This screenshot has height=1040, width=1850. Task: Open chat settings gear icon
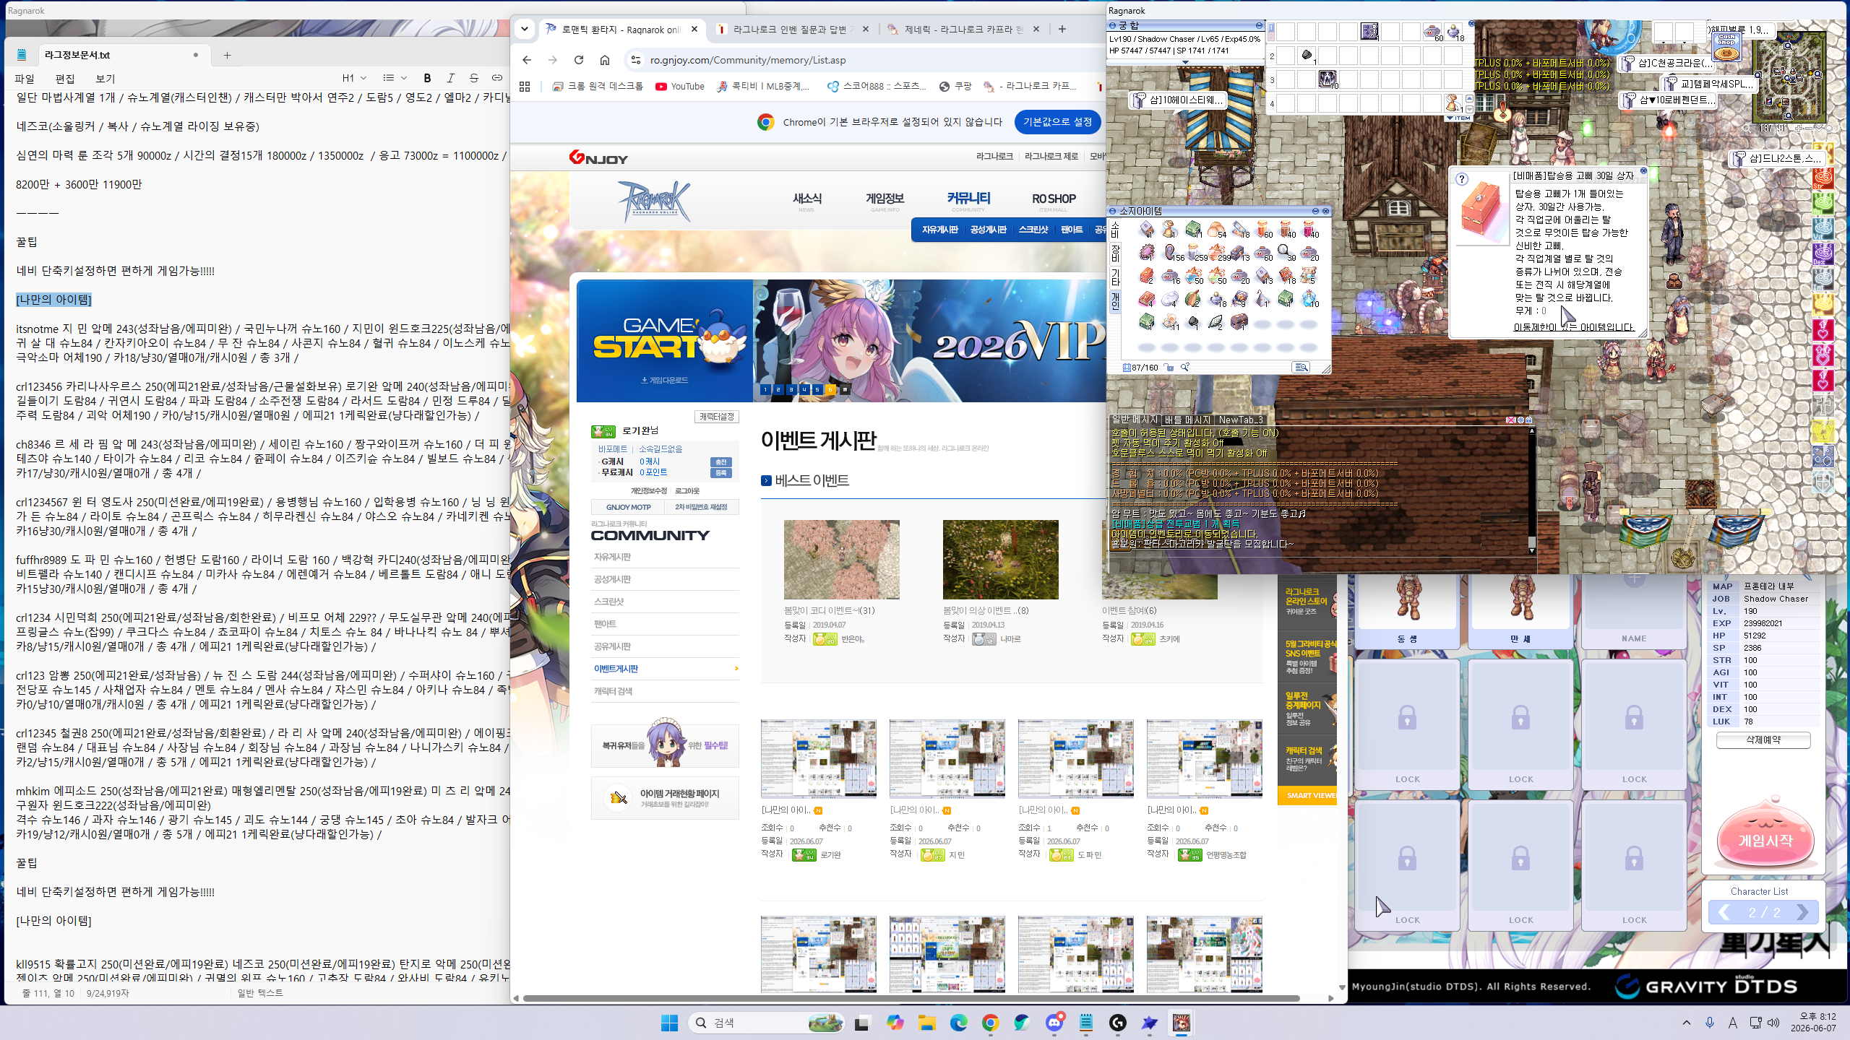coord(1520,420)
